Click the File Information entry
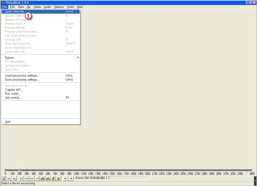The width and height of the screenshot is (257, 186). (x=41, y=62)
